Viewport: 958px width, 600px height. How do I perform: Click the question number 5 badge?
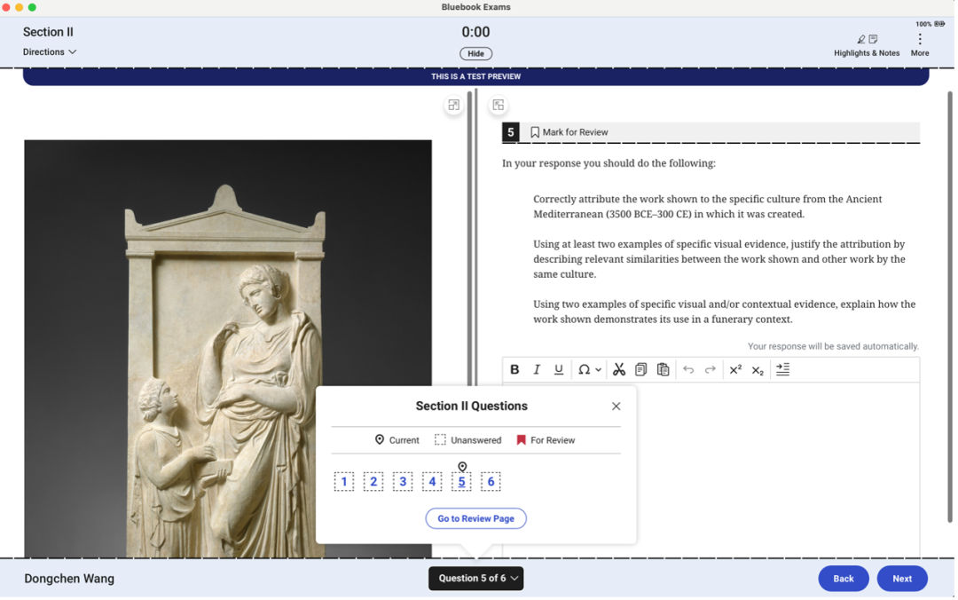(510, 132)
